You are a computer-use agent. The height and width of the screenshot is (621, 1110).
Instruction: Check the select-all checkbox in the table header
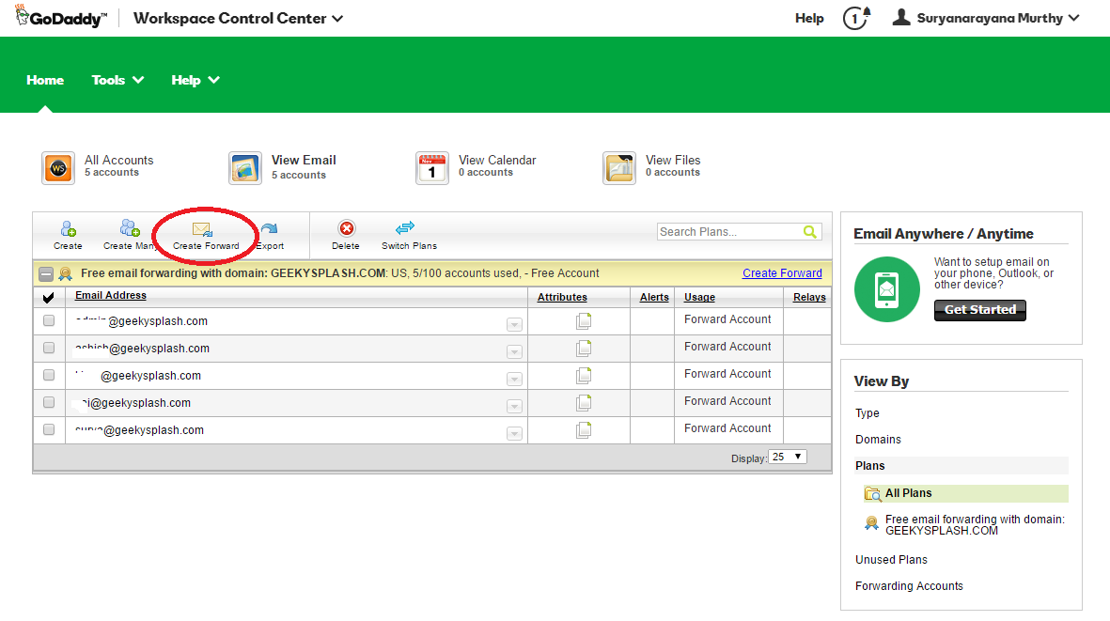(x=48, y=297)
